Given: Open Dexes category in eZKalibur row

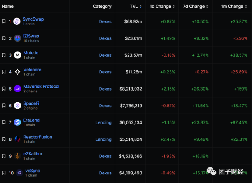Looking at the screenshot, I should (x=105, y=156).
